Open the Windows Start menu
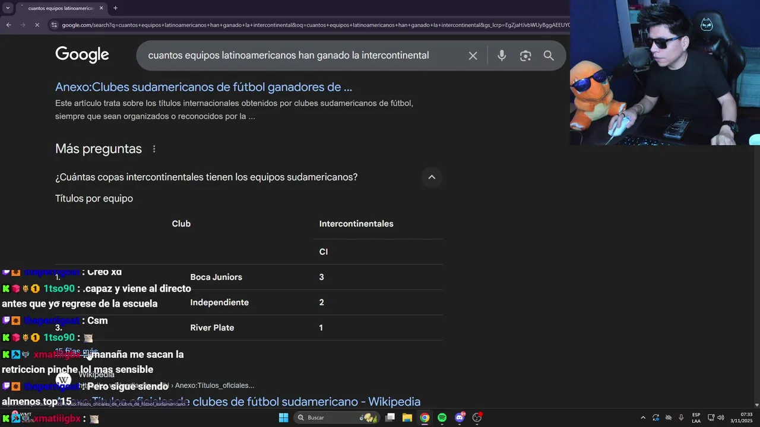760x427 pixels. [x=283, y=418]
